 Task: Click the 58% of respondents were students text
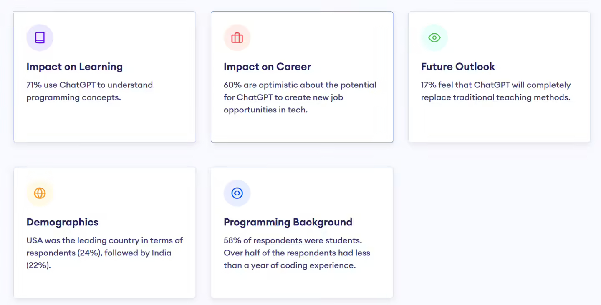[297, 253]
